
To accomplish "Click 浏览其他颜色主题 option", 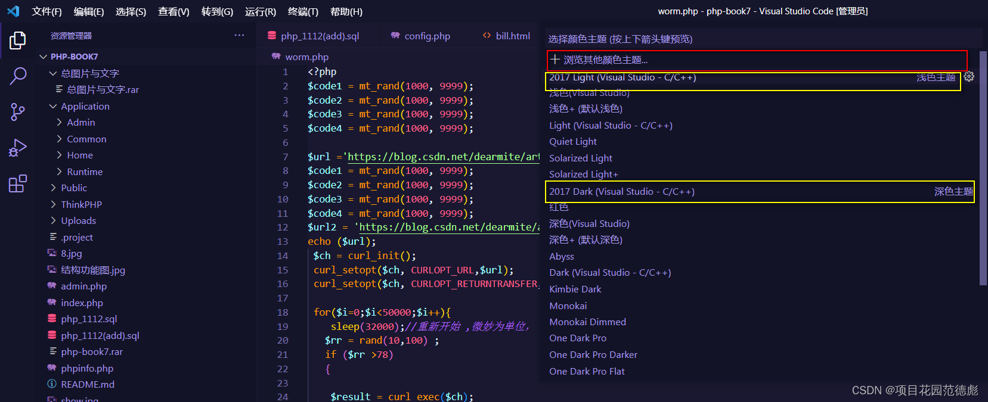I will [757, 60].
